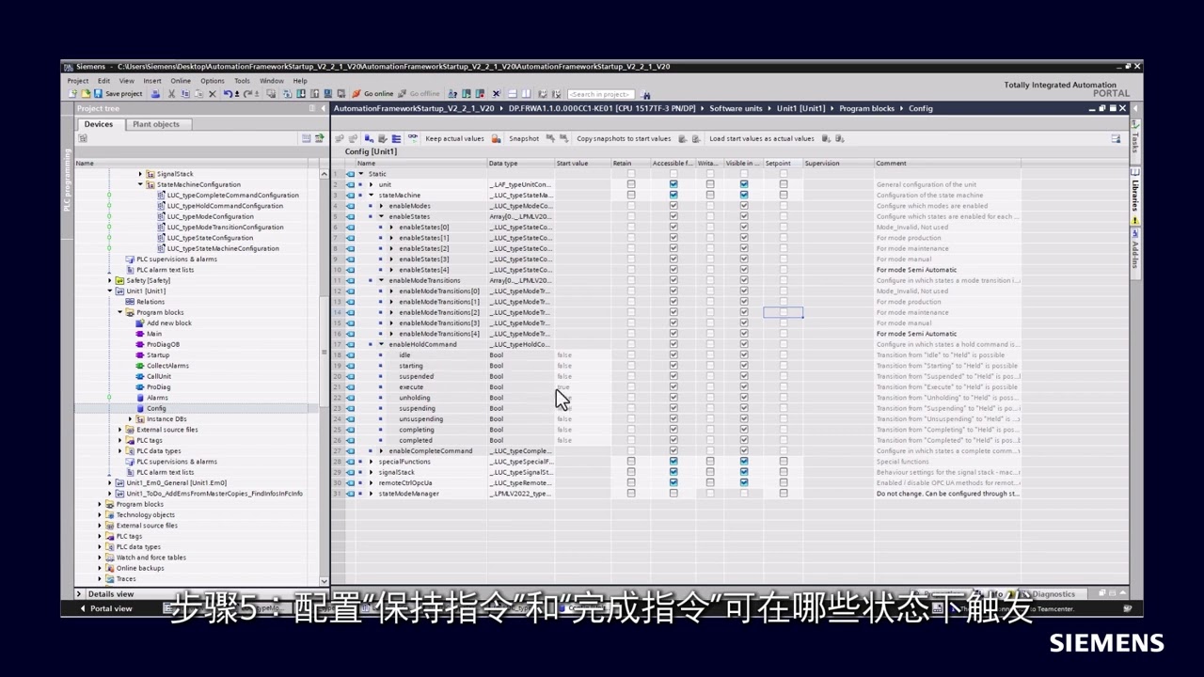Expand the enableCompleteCommand row
1204x677 pixels.
tap(381, 451)
